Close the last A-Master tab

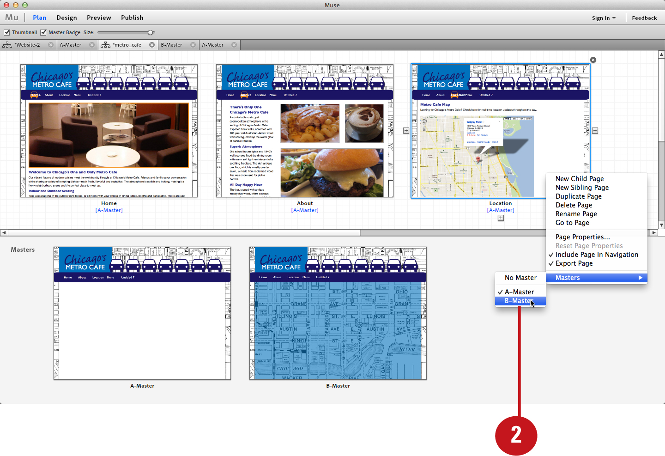pos(234,45)
